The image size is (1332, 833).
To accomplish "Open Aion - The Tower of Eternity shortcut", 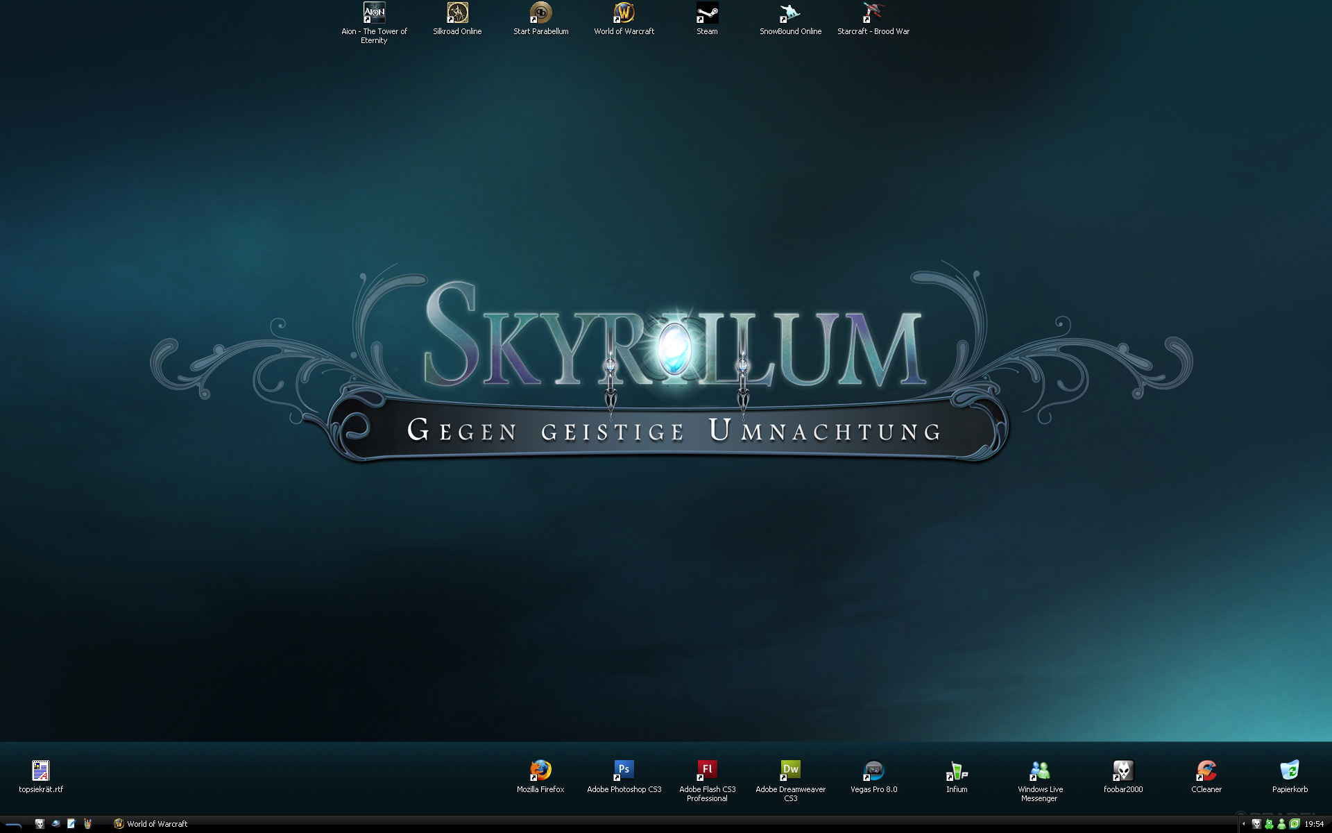I will (x=374, y=13).
